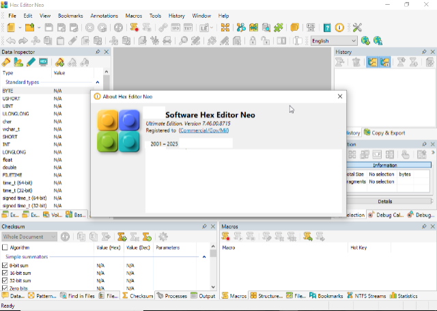Click the trash icon in History panel

tap(356, 62)
